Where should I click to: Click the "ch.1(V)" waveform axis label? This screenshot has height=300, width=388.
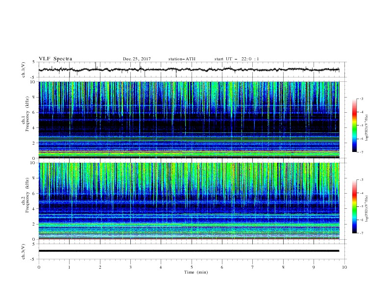click(24, 70)
